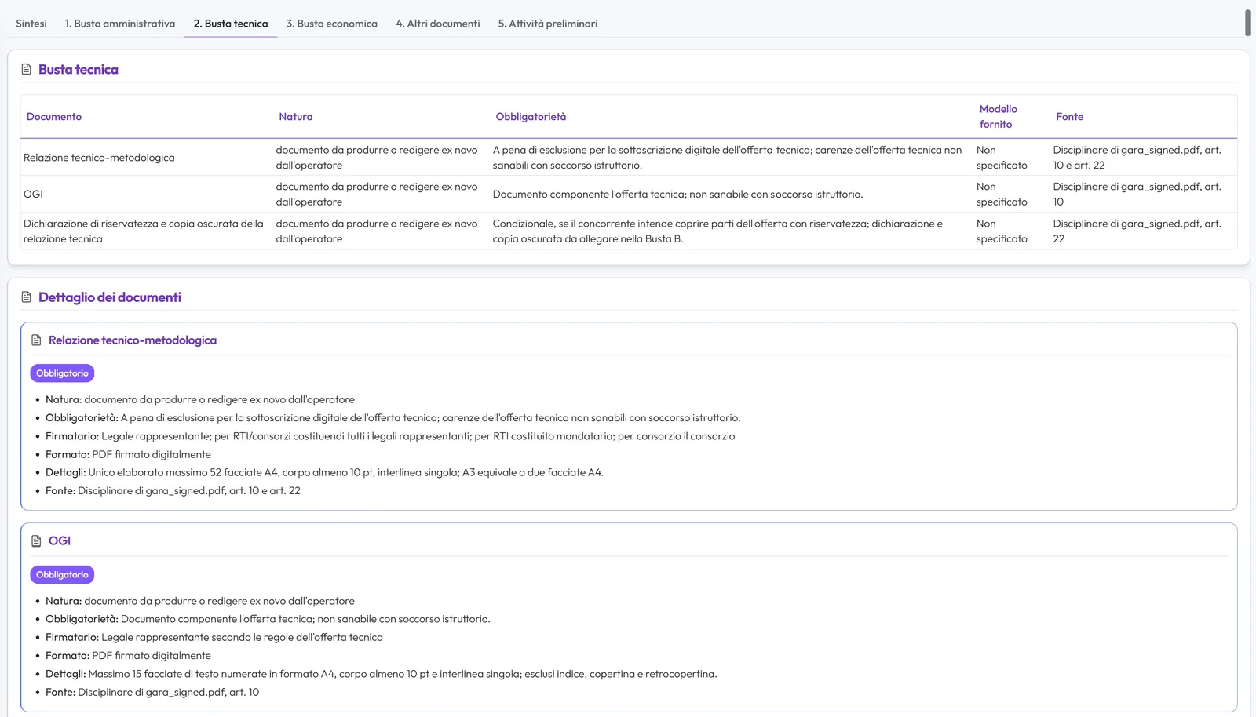Switch to 1. Busta amministrativa tab

(120, 24)
